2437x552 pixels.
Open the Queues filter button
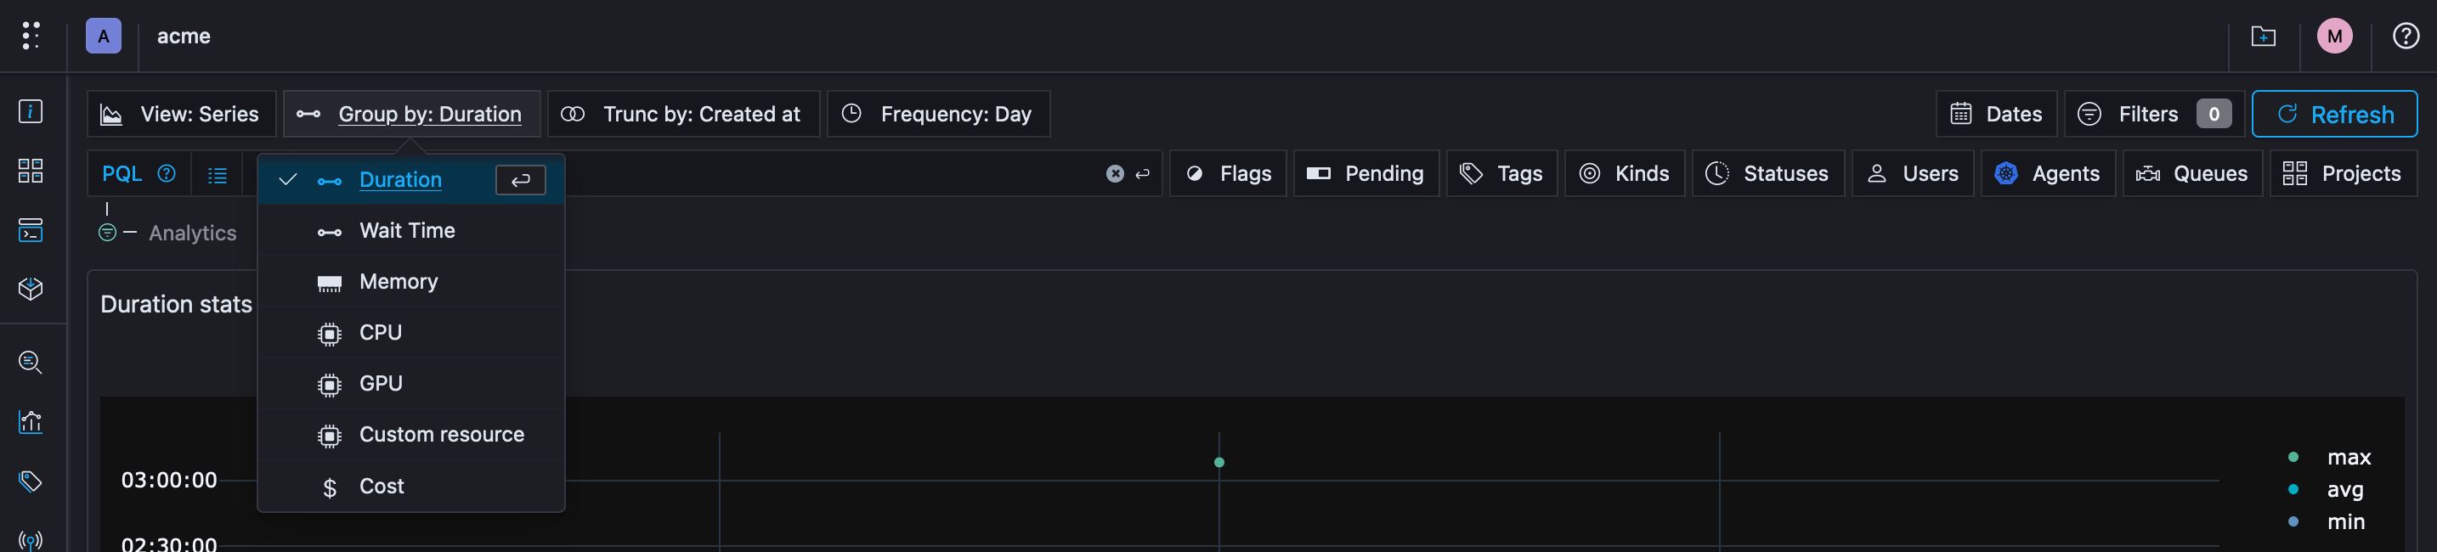click(2192, 173)
